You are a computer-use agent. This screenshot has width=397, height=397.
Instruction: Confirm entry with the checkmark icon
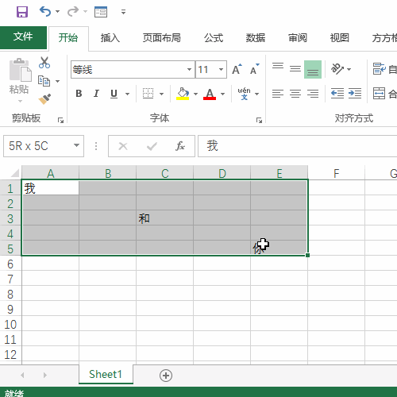152,146
